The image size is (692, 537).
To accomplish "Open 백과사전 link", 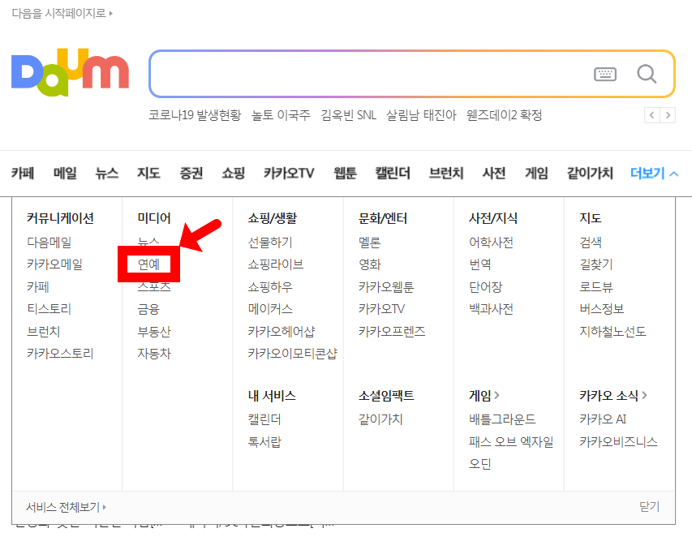I will pyautogui.click(x=491, y=309).
